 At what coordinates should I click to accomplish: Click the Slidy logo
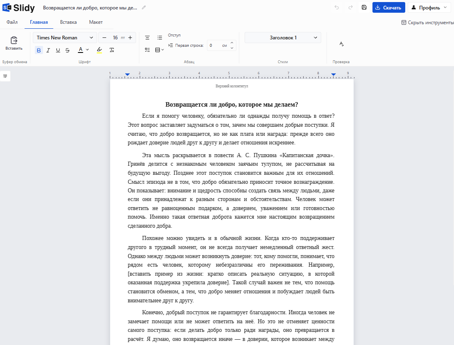[18, 8]
